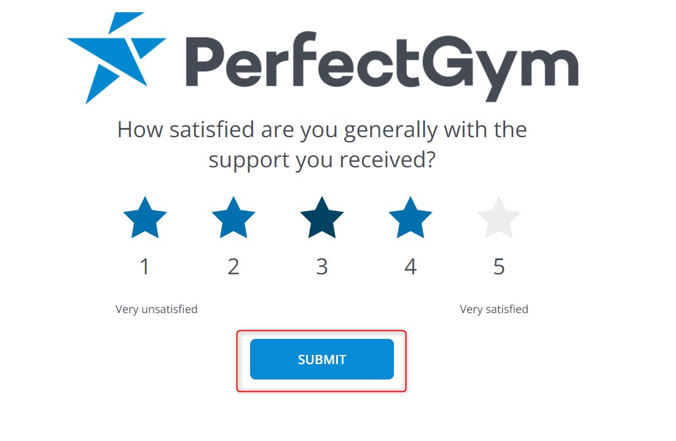Click the number 3 rating label
Screen dimensions: 676x441
[x=322, y=267]
